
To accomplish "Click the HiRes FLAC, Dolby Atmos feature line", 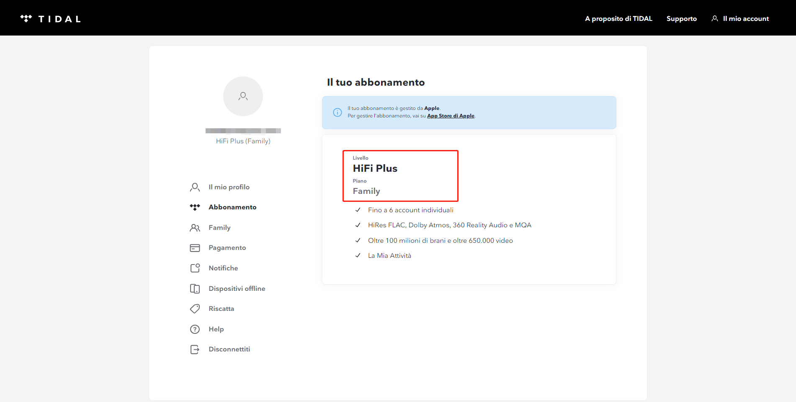I will [450, 225].
